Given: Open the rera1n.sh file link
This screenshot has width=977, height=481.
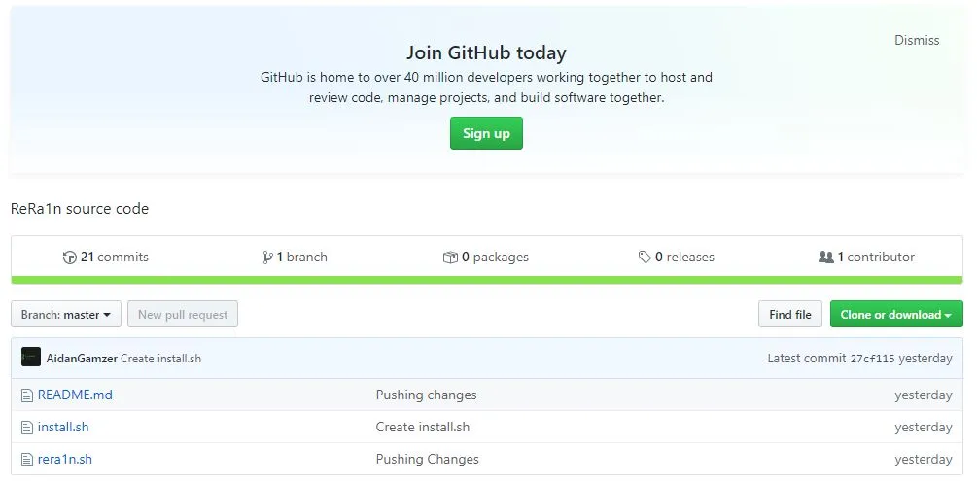Looking at the screenshot, I should pyautogui.click(x=65, y=459).
